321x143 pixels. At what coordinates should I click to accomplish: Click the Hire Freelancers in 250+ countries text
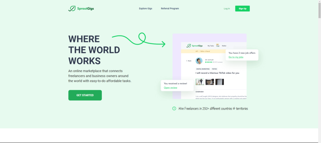[213, 109]
